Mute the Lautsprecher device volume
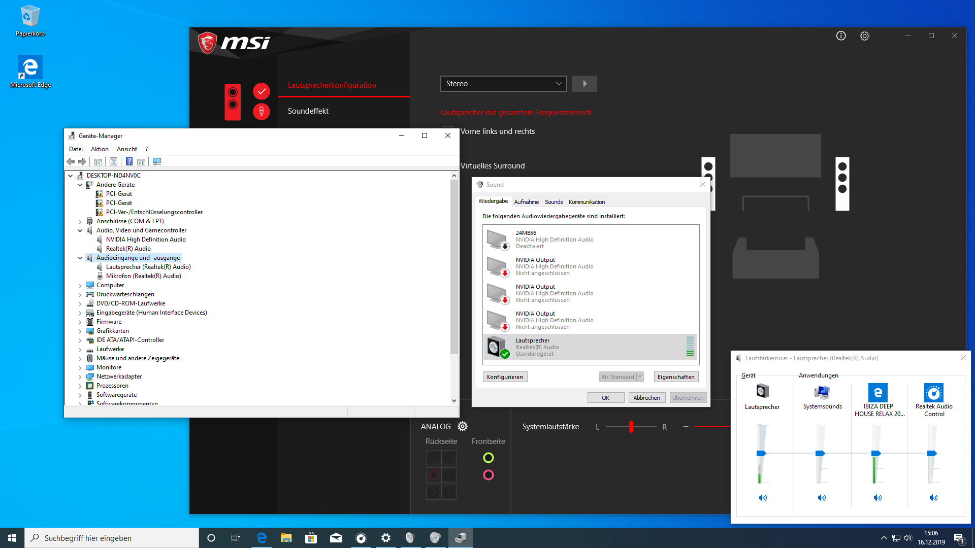 click(x=762, y=498)
